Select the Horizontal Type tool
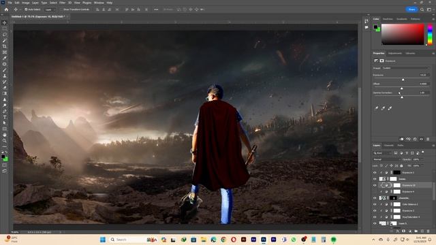 pyautogui.click(x=5, y=117)
